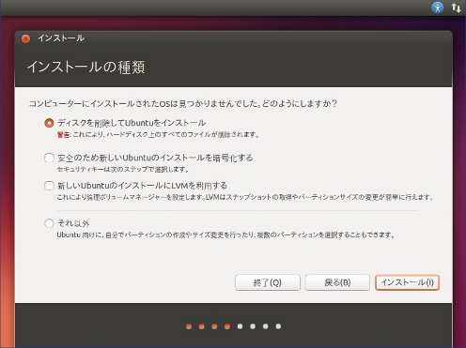466x348 pixels.
Task: Enable the LVMを利用する checkbox
Action: tap(49, 186)
